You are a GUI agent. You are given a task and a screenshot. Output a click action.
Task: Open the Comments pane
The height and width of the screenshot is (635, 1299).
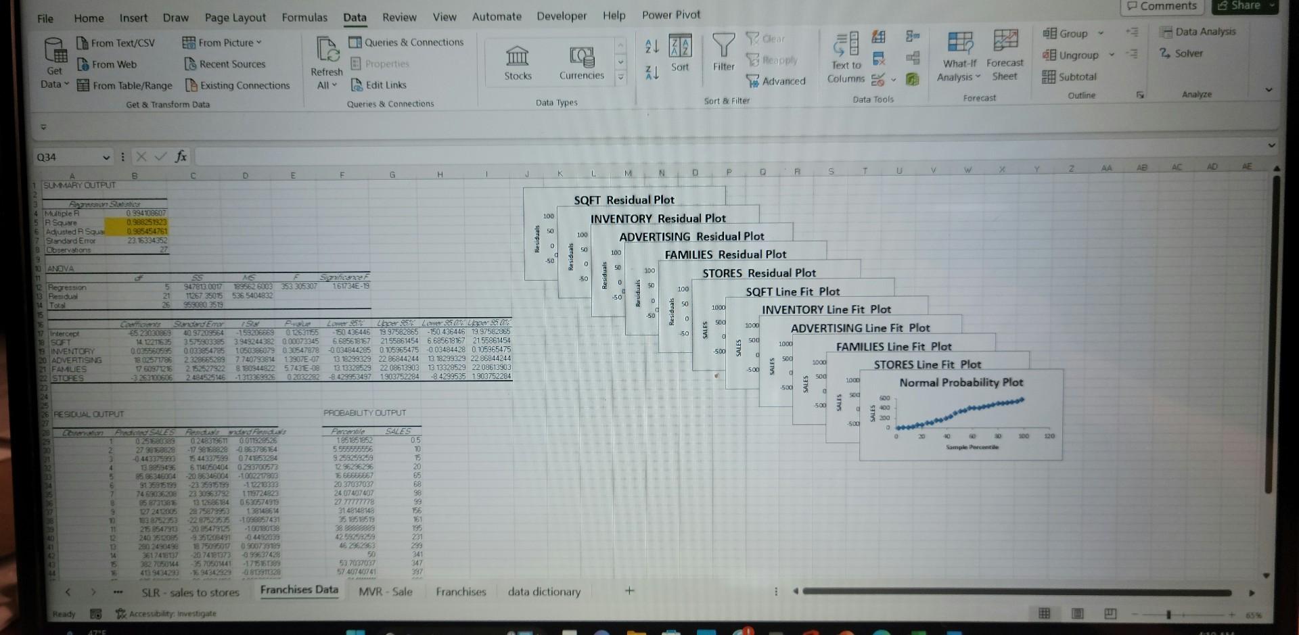click(x=1161, y=6)
